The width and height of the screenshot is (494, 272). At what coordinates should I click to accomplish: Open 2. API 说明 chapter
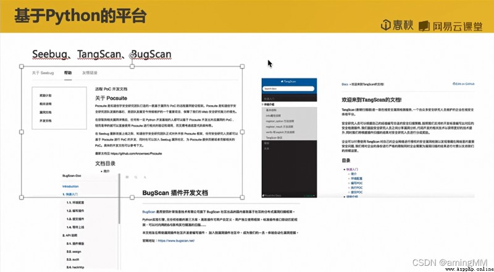click(x=70, y=236)
